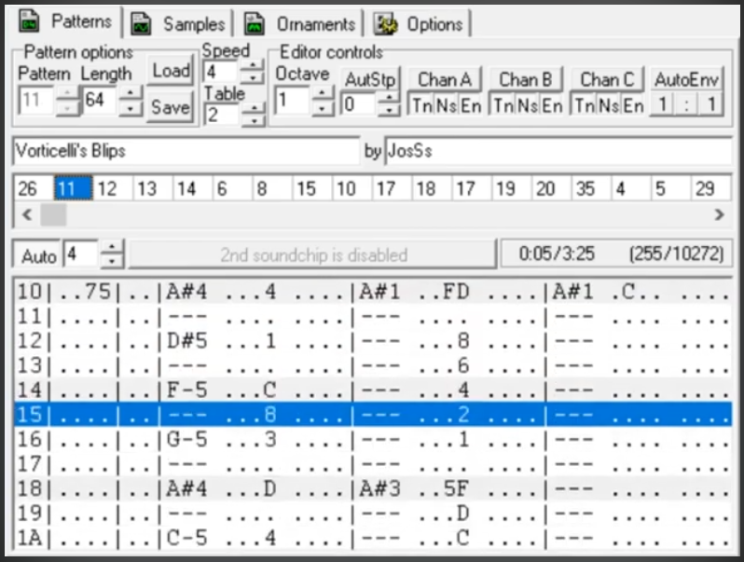
Task: Click the Pattern number field
Action: pyautogui.click(x=36, y=101)
